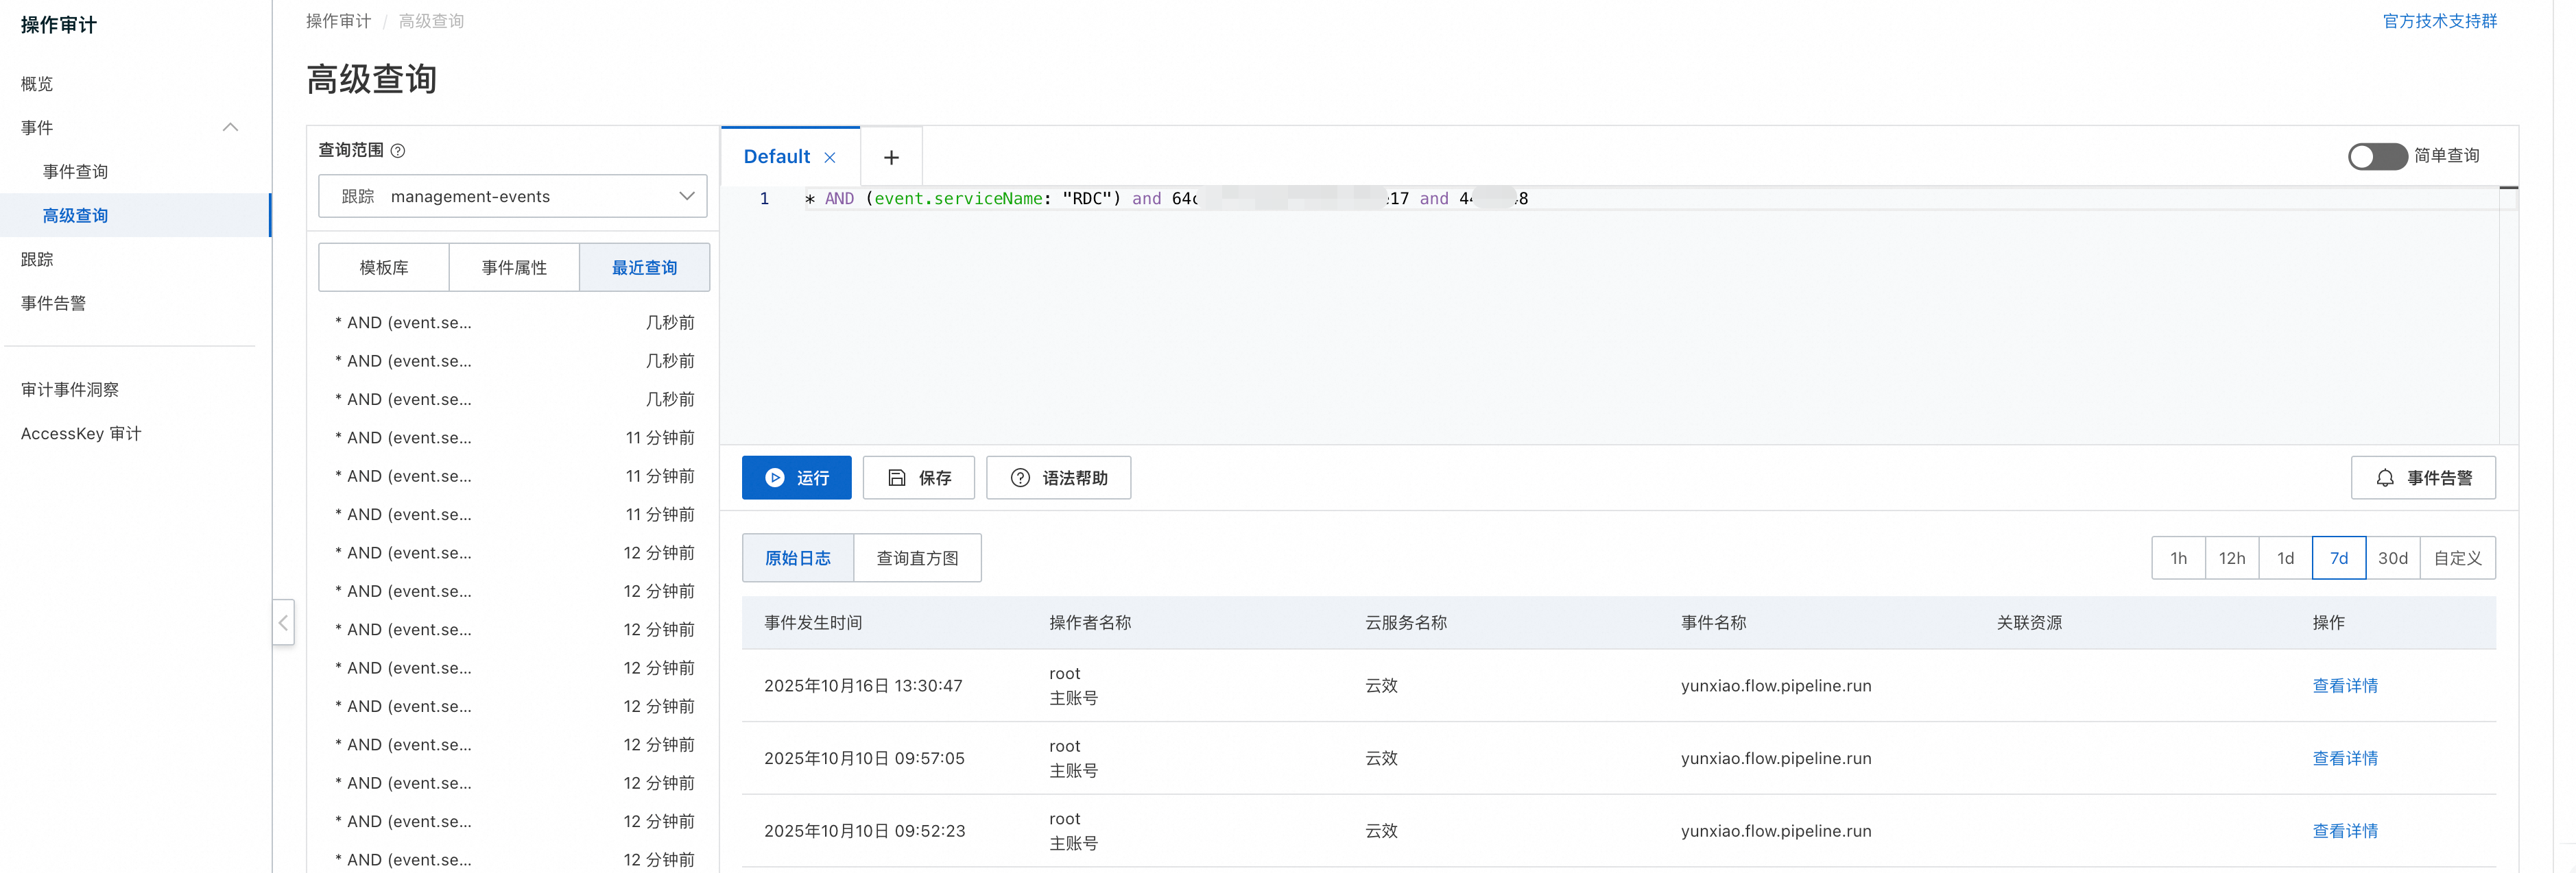View details of 13:30:47 event

(x=2344, y=685)
